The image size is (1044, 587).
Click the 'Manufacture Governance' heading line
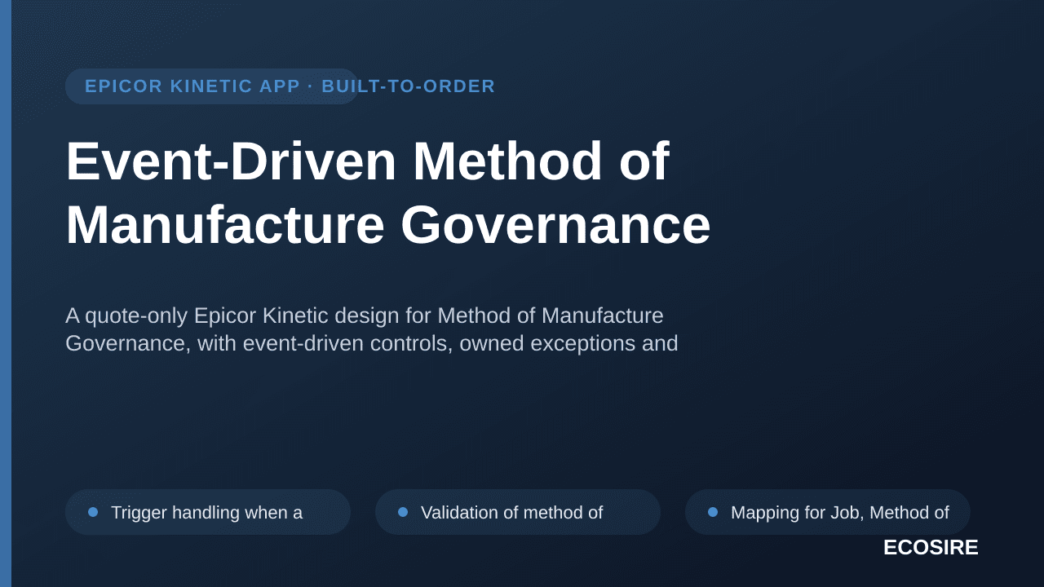(x=388, y=224)
